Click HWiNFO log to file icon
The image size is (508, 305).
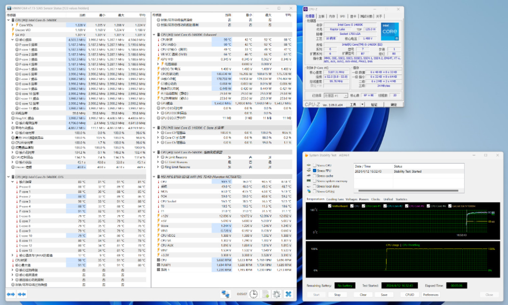pos(265,294)
